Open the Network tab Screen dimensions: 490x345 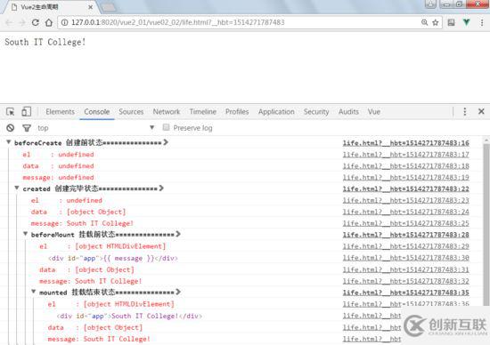click(x=167, y=112)
